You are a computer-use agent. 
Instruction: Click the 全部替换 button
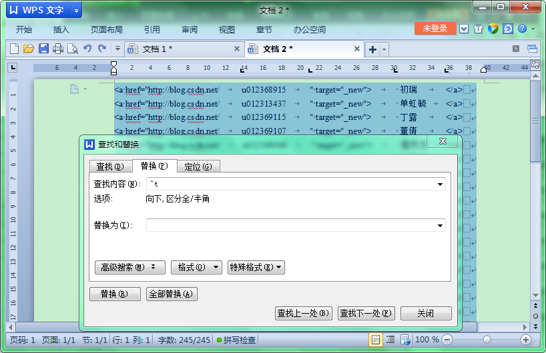pos(172,294)
